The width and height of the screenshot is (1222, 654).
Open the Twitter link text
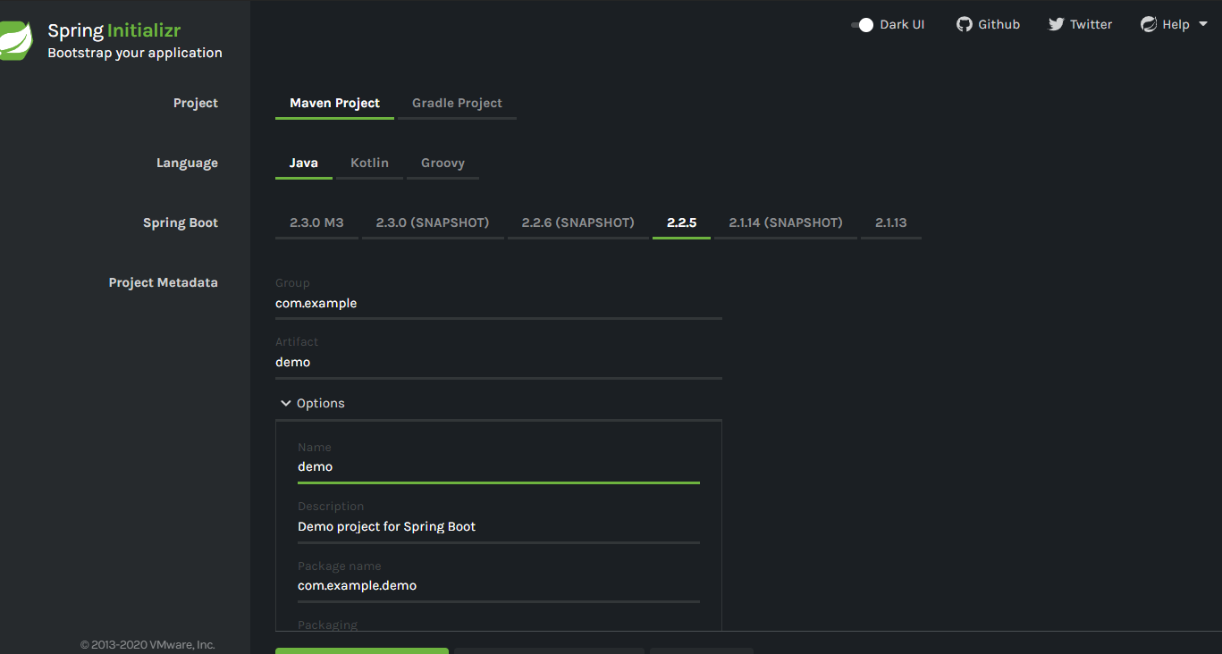pyautogui.click(x=1091, y=25)
